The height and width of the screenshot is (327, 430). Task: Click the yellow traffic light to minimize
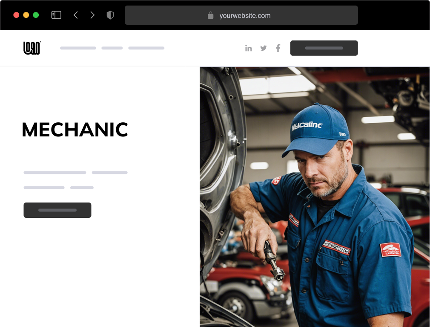(x=26, y=14)
